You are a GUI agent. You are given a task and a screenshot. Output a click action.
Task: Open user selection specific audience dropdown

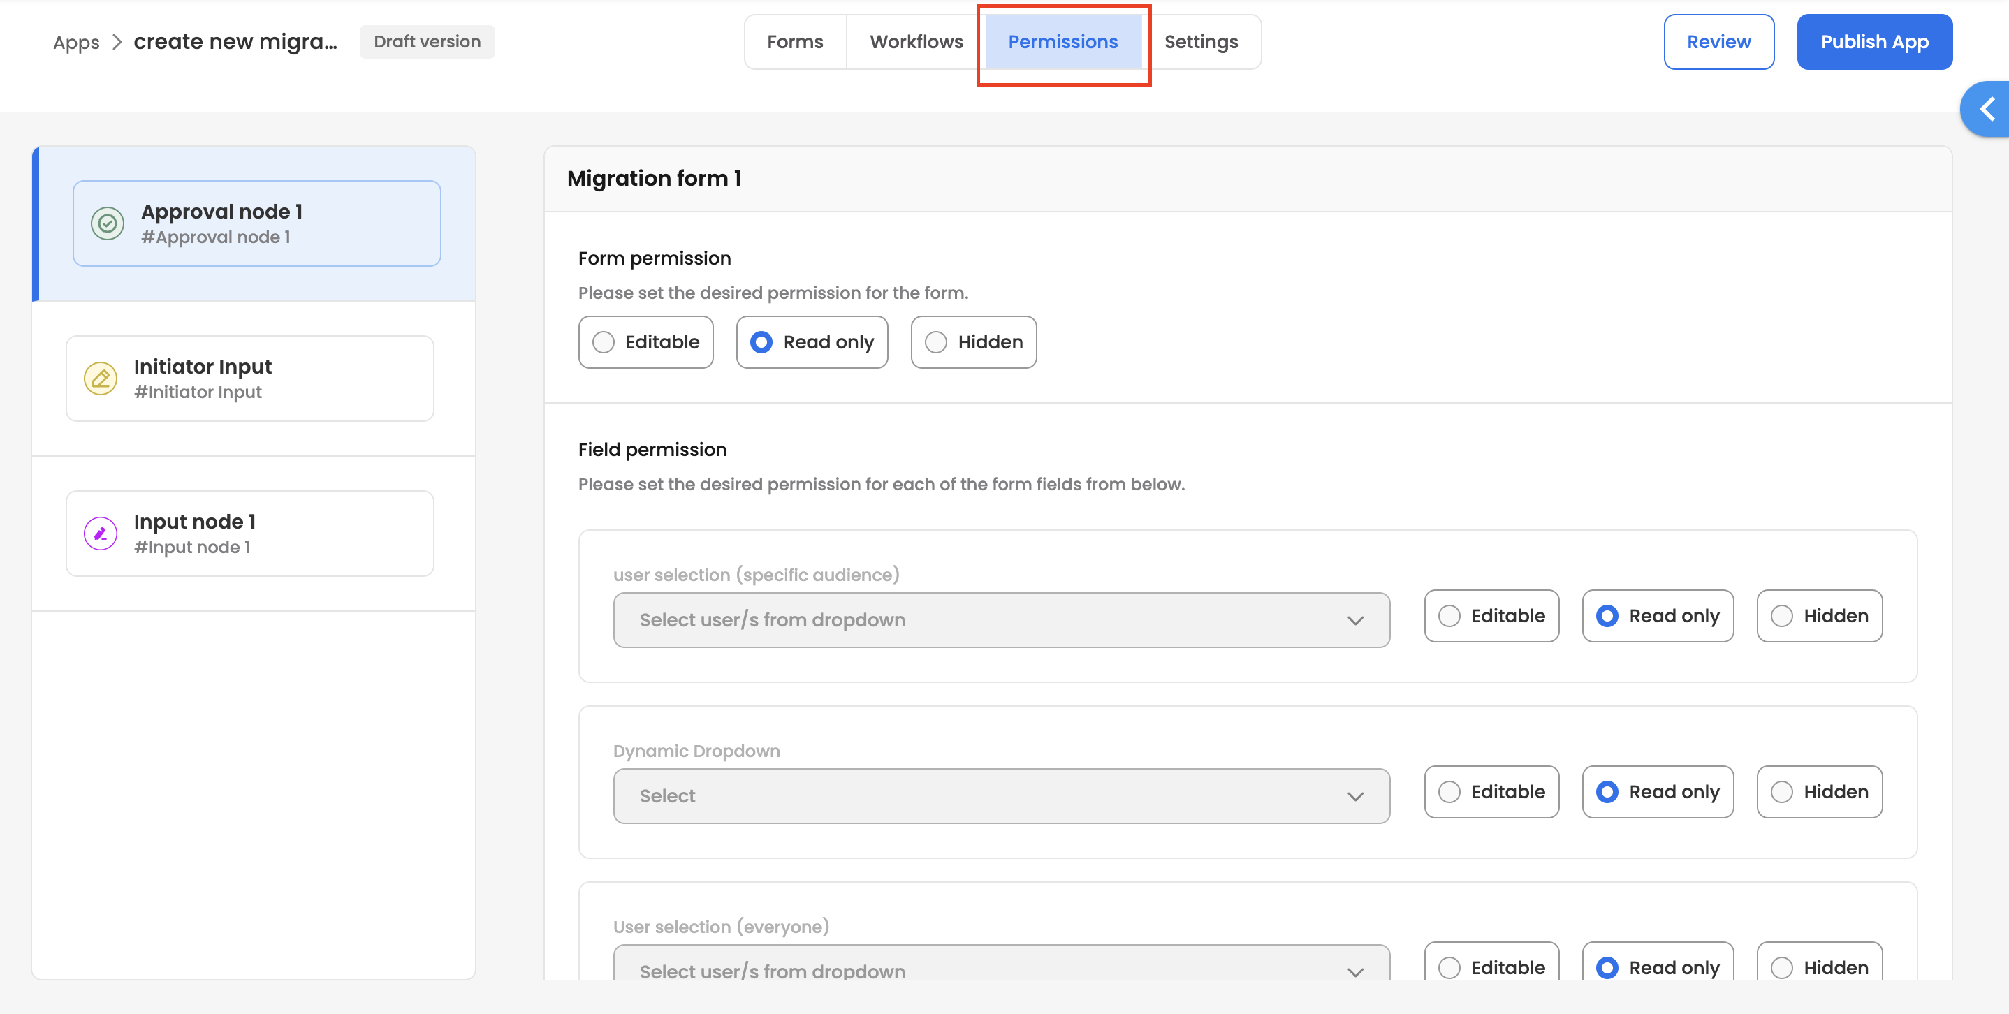pos(1000,619)
